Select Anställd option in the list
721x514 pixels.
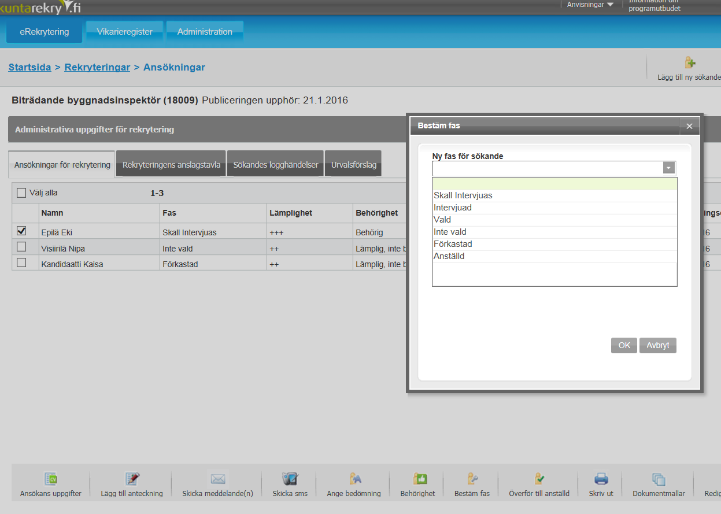554,256
